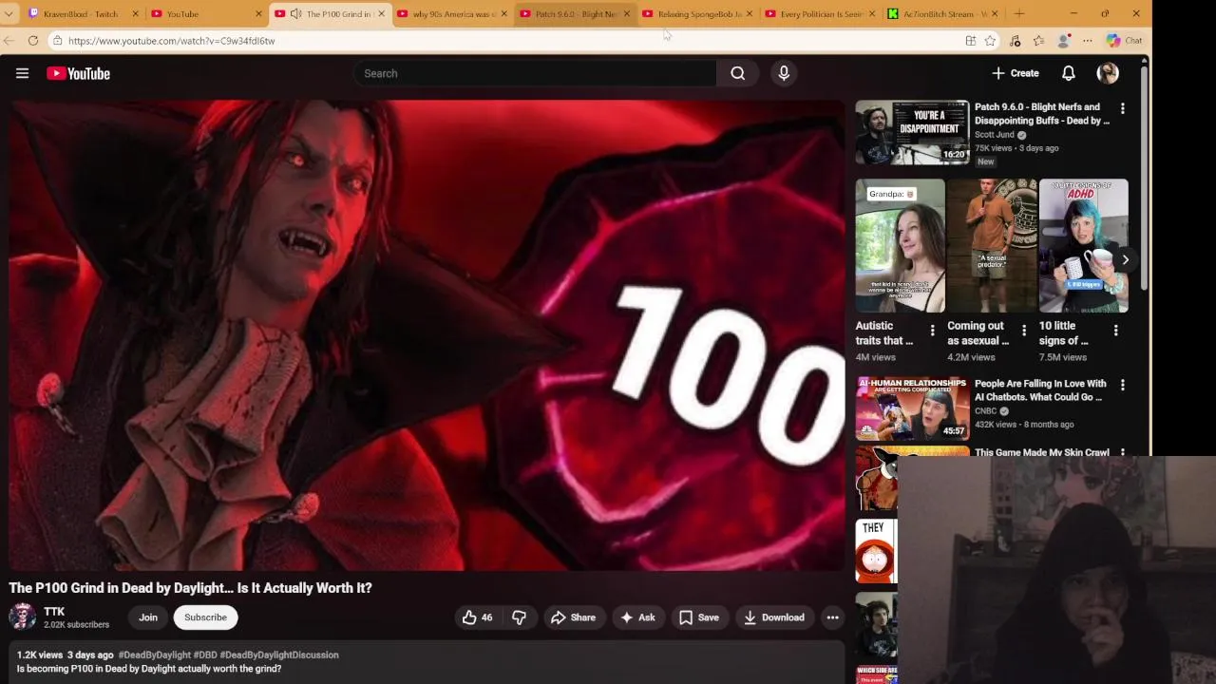The width and height of the screenshot is (1216, 684).
Task: Close the Relaxing SpongeBob tab
Action: point(750,14)
